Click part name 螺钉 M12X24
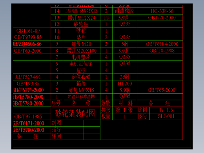Image resolution: width=204 pixels, height=153 pixels. click(82, 18)
